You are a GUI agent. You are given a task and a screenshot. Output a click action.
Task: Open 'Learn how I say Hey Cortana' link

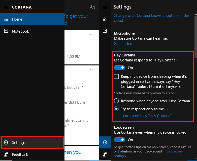click(147, 116)
